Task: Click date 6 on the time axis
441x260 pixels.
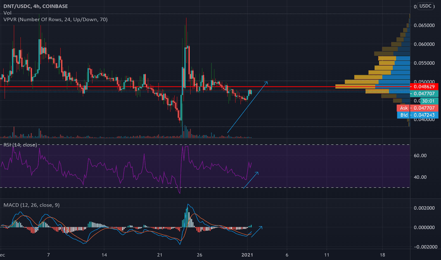Action: (287, 255)
